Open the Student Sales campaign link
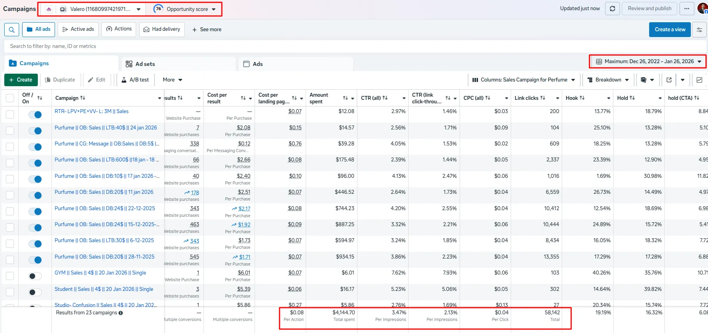Viewport: 708px width, 333px height. click(x=104, y=289)
